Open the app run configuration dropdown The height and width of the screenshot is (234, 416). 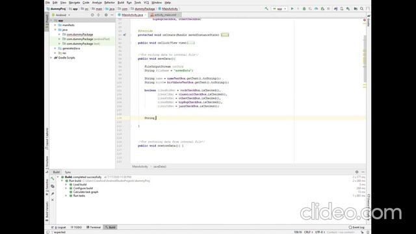click(279, 8)
